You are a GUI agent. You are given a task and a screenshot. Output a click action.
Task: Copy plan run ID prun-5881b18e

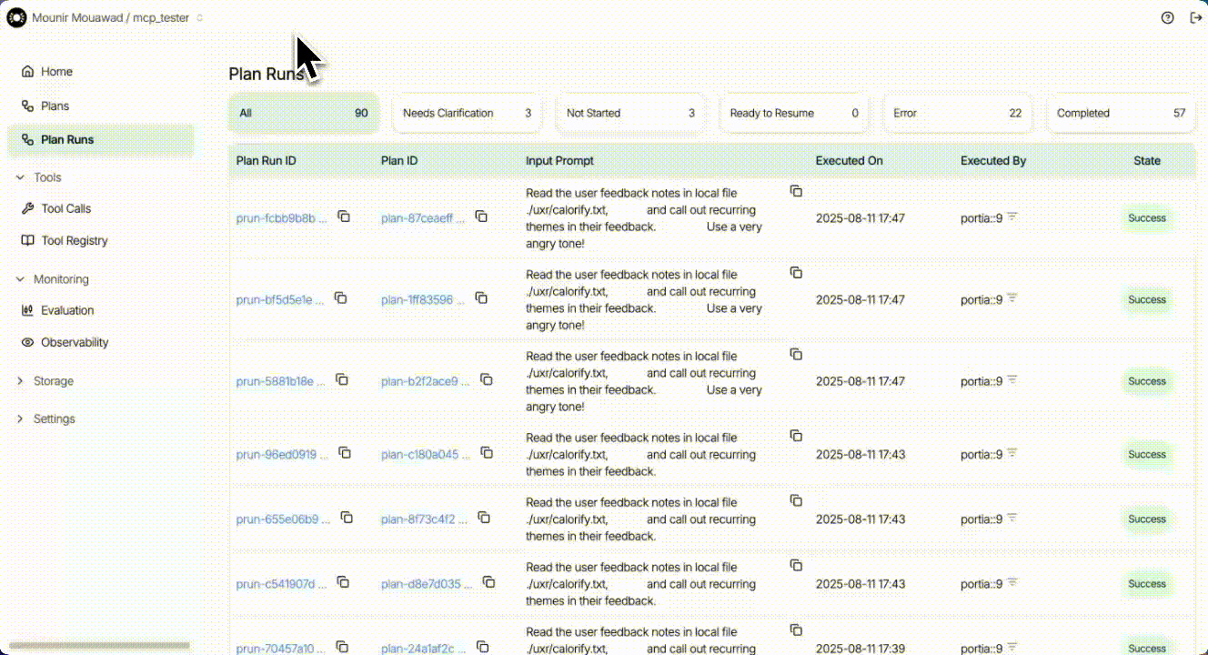342,379
